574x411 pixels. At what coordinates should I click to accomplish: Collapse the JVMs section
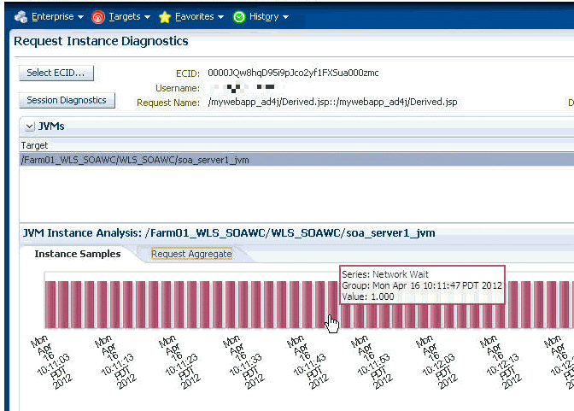29,126
